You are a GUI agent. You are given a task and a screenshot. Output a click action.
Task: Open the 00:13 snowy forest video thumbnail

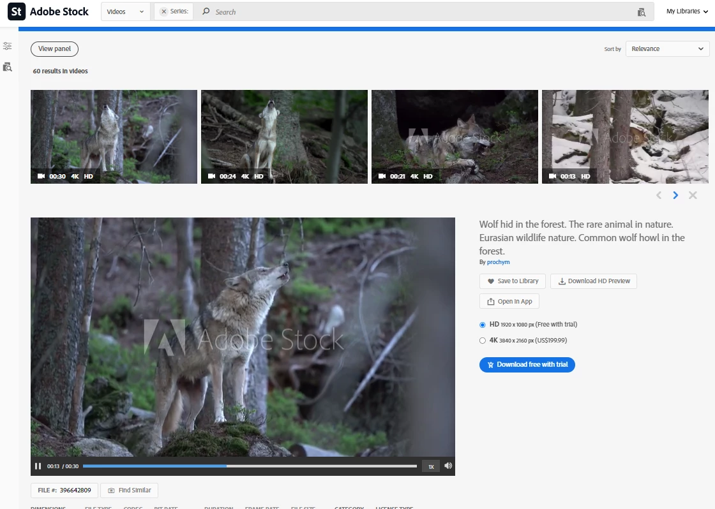625,136
